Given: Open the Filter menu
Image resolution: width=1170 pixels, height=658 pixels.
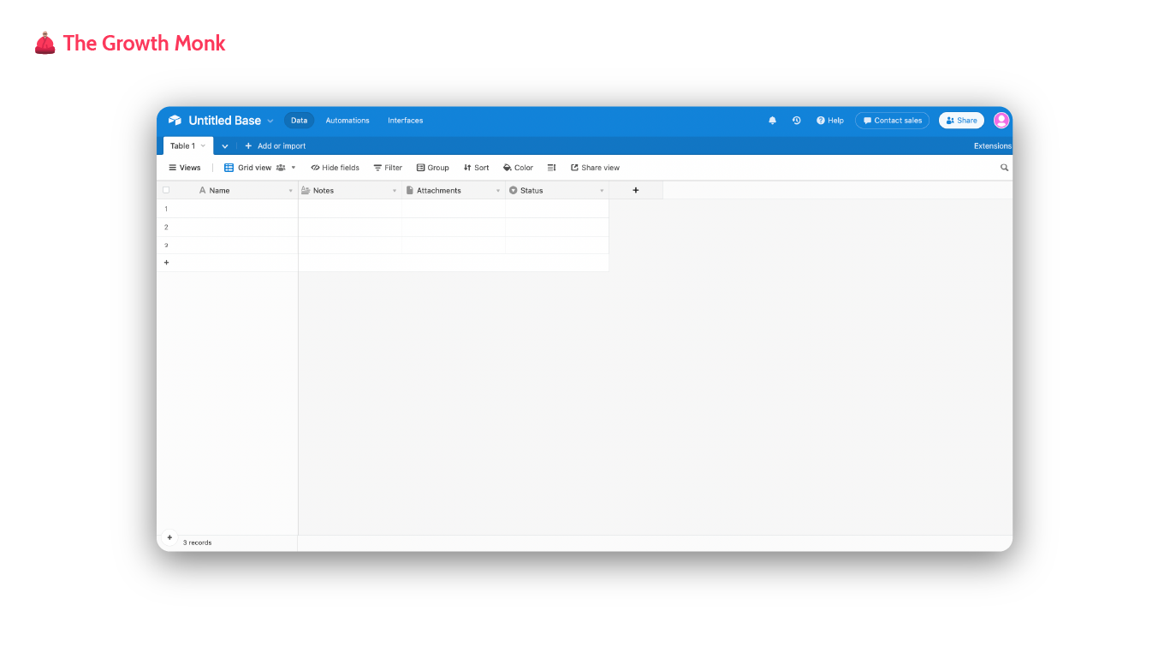Looking at the screenshot, I should 388,168.
